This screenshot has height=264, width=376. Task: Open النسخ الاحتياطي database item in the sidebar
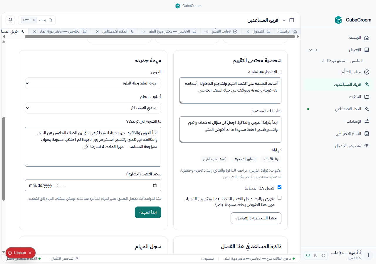coord(338,133)
